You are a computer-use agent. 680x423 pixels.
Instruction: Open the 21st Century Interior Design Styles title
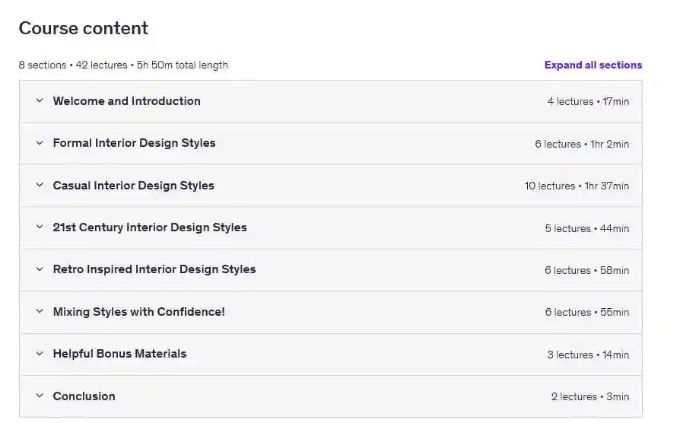(150, 227)
